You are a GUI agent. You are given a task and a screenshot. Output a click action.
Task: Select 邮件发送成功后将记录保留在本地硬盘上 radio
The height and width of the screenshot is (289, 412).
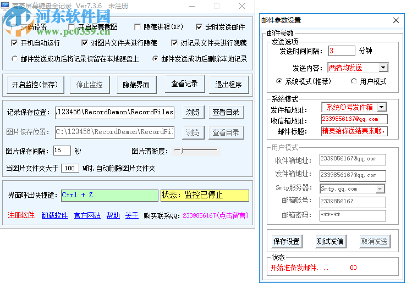click(x=14, y=59)
